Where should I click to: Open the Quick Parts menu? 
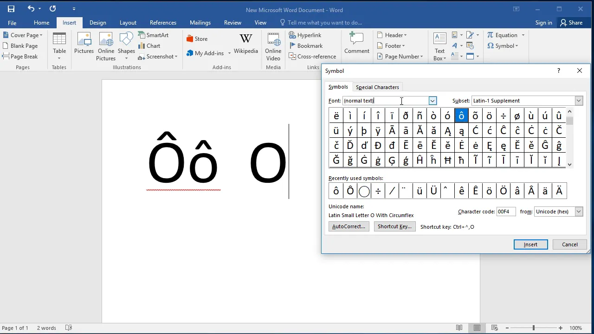[x=457, y=35]
